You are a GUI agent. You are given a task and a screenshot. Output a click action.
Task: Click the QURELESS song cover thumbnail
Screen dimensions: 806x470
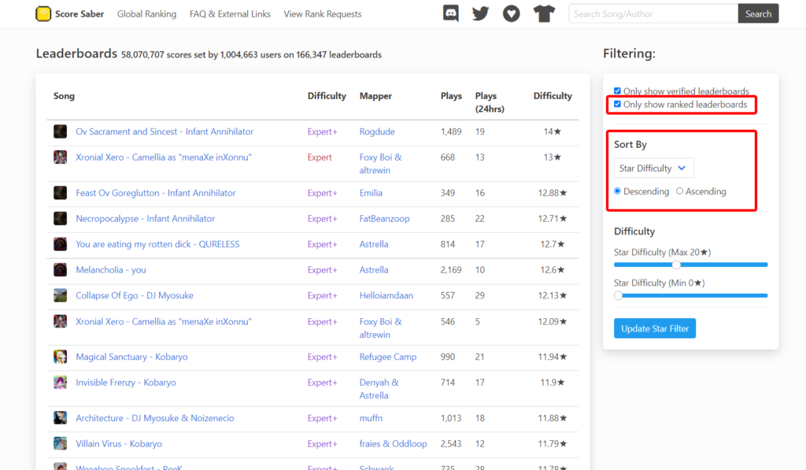pyautogui.click(x=60, y=244)
